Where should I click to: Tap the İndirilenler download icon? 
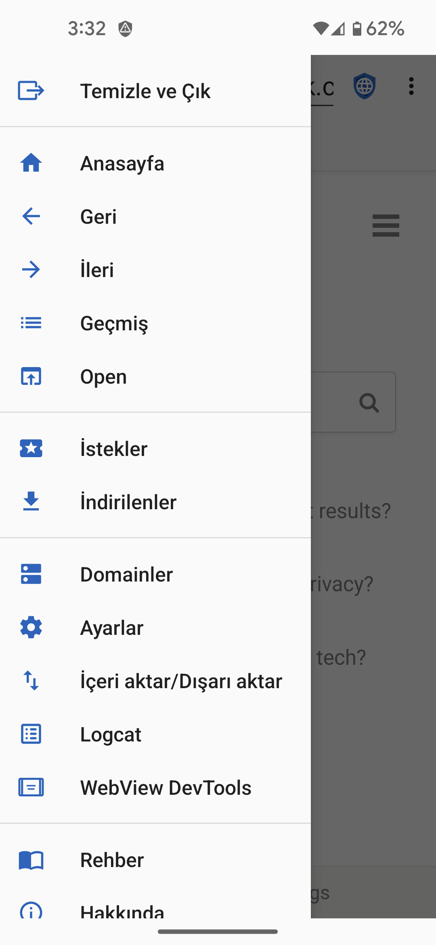pyautogui.click(x=31, y=502)
